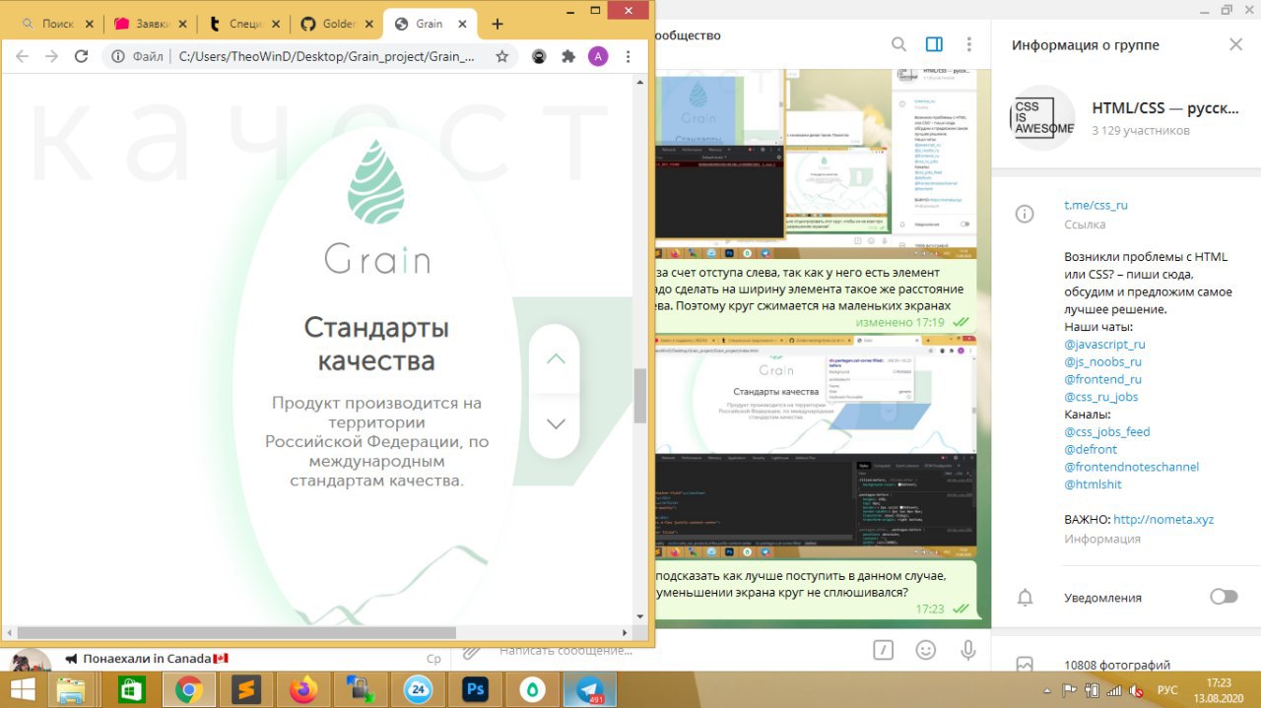1261x708 pixels.
Task: Switch to the Golden GitHub browser tab
Action: 334,24
